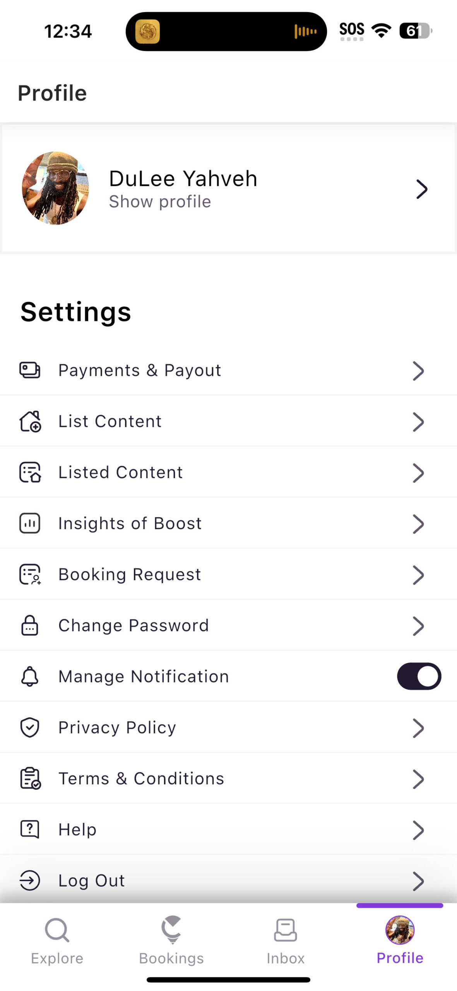Click the Log Out arrow icon

pyautogui.click(x=30, y=881)
